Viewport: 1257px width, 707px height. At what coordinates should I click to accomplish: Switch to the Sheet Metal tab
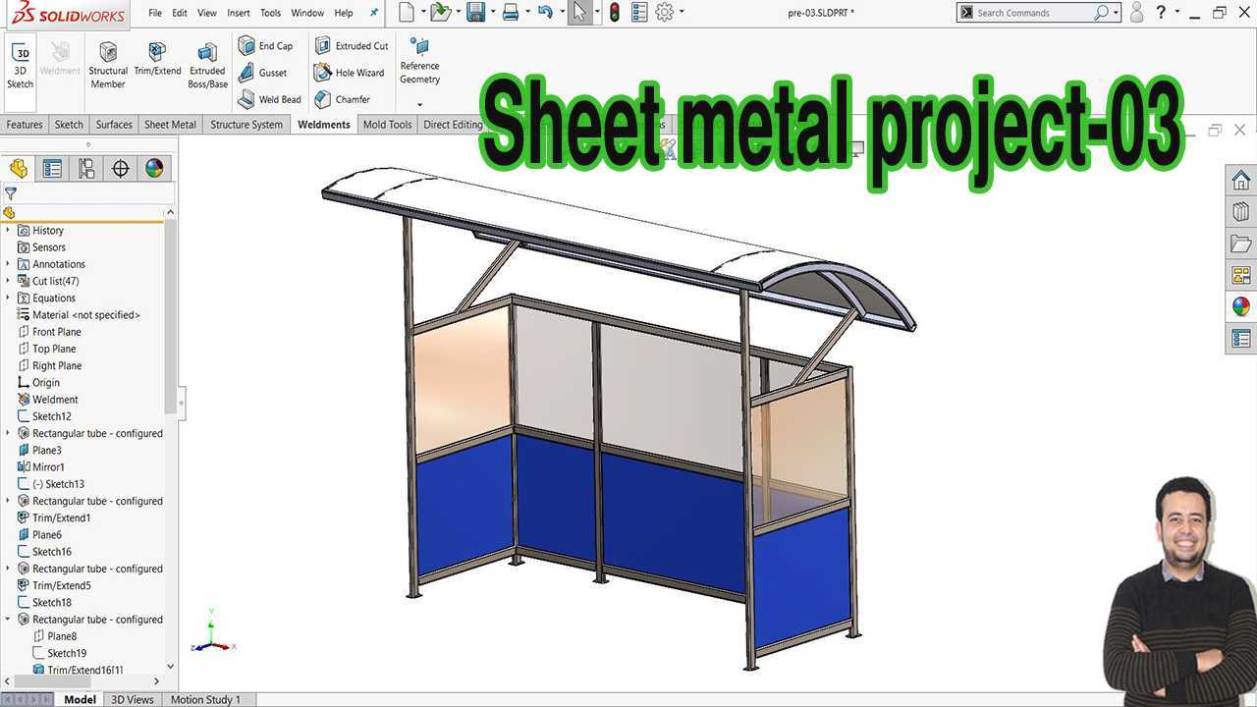point(170,125)
